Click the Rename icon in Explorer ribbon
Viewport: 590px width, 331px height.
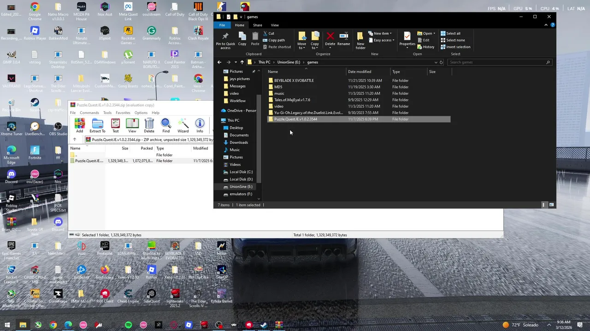343,39
